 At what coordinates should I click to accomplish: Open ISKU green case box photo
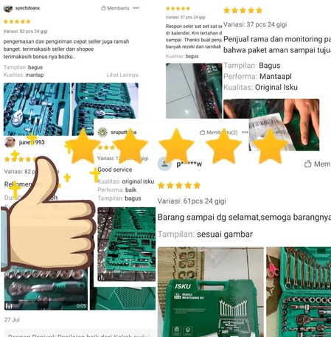(x=211, y=292)
